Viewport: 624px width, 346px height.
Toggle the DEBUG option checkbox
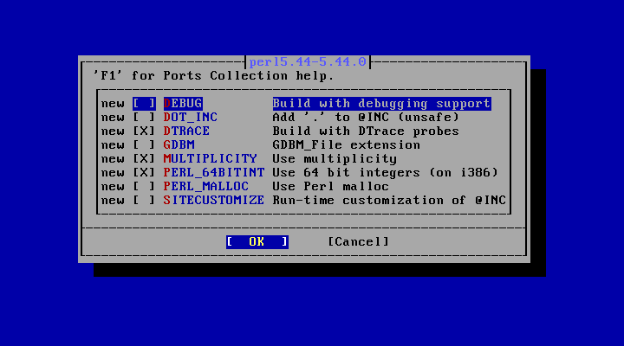[x=144, y=104]
